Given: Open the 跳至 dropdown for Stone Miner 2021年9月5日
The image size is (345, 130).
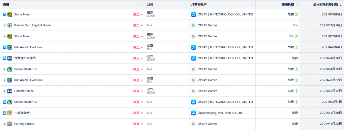Looking at the screenshot, I should tap(138, 14).
